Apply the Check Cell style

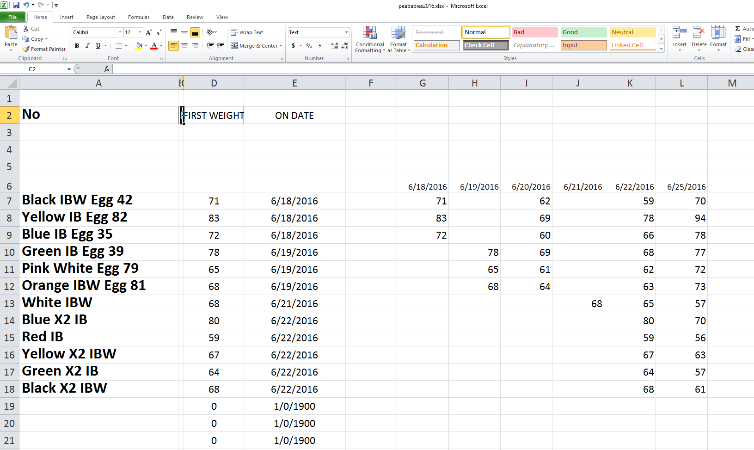[x=485, y=45]
